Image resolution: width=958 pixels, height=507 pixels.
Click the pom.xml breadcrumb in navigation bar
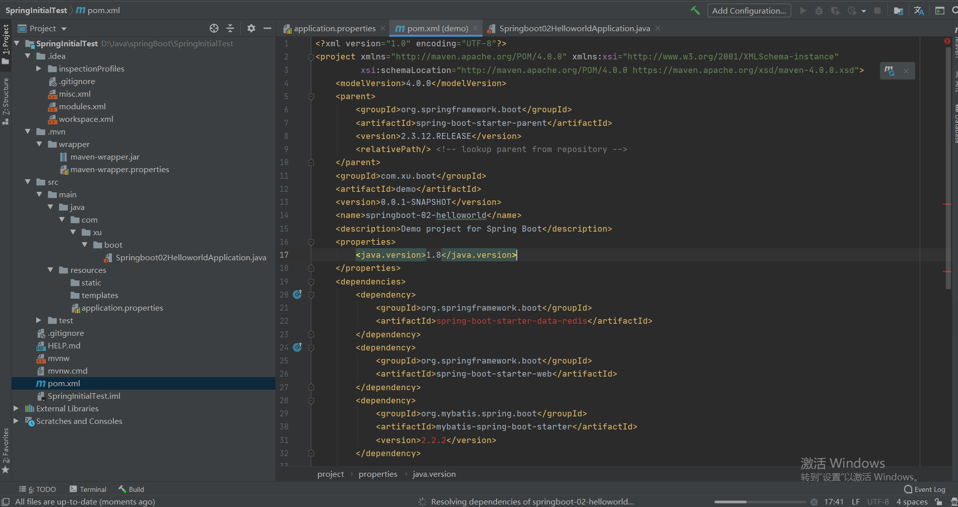click(x=98, y=10)
